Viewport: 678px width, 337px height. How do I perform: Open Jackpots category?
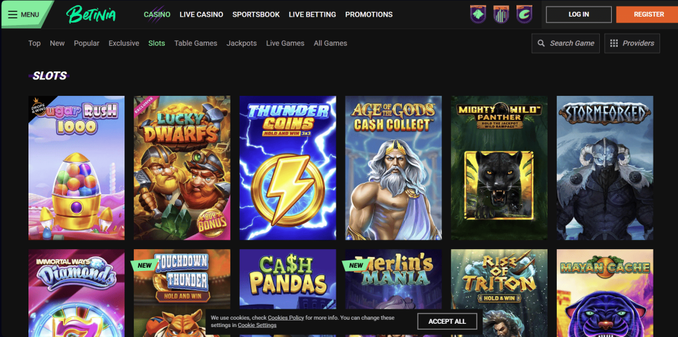click(242, 43)
